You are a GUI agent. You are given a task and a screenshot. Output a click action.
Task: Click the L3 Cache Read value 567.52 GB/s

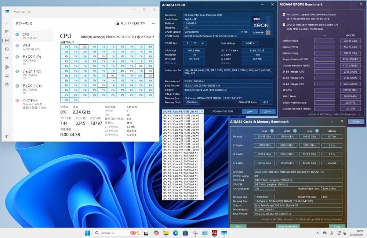265,163
